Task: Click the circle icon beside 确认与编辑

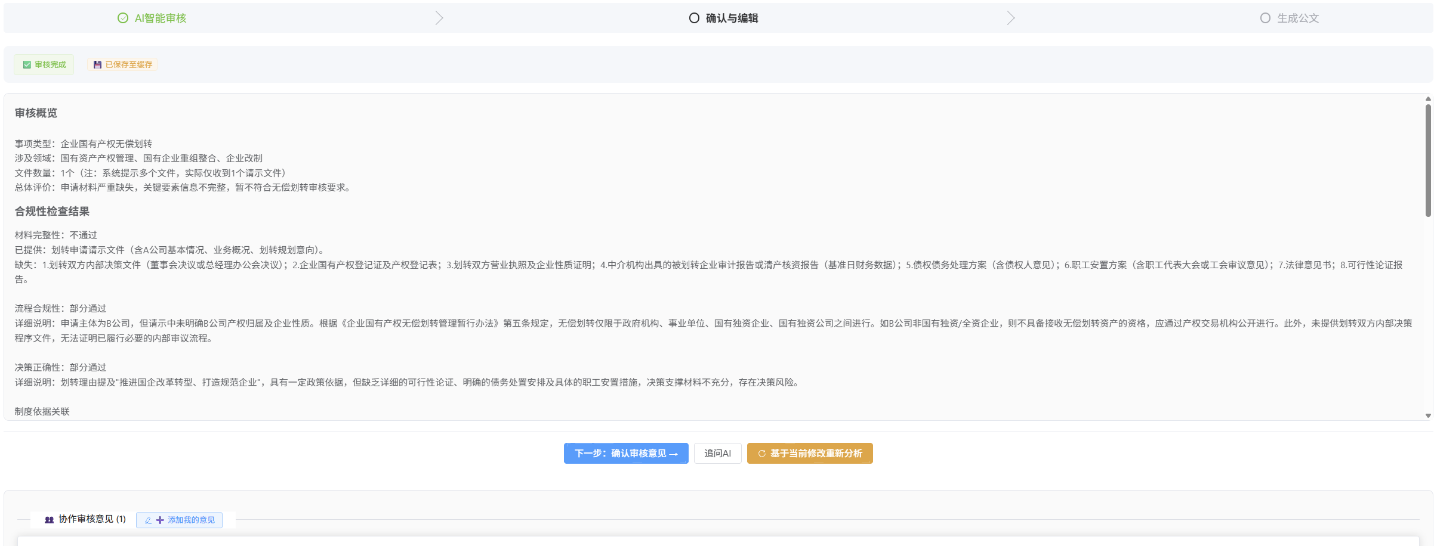Action: (694, 18)
